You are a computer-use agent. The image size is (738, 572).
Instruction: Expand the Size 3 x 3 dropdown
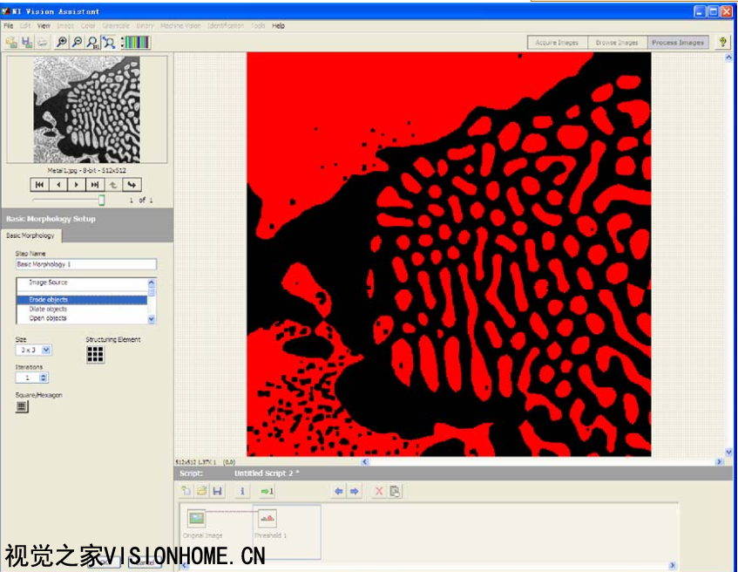point(46,350)
